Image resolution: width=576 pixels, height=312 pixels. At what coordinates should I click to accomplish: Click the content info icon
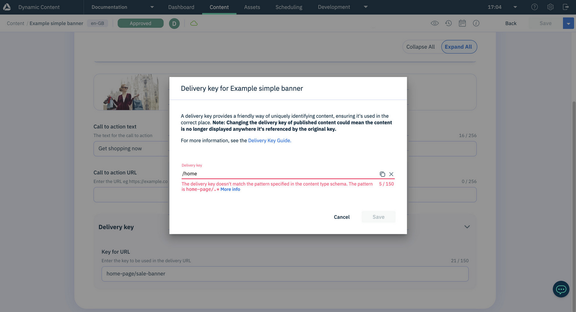476,23
